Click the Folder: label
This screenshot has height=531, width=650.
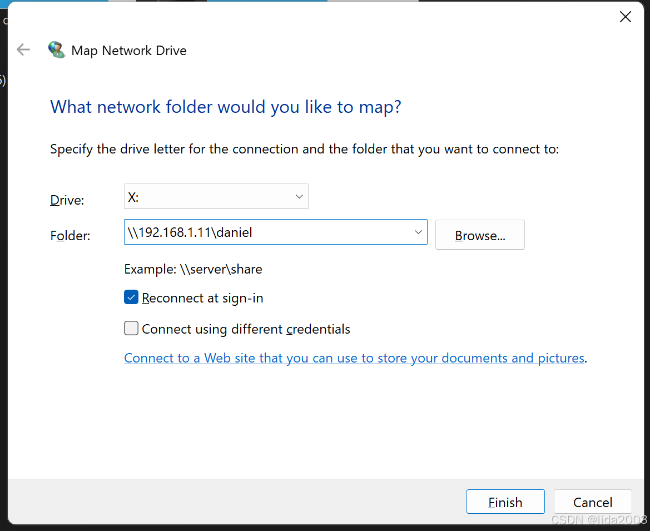[x=70, y=236]
